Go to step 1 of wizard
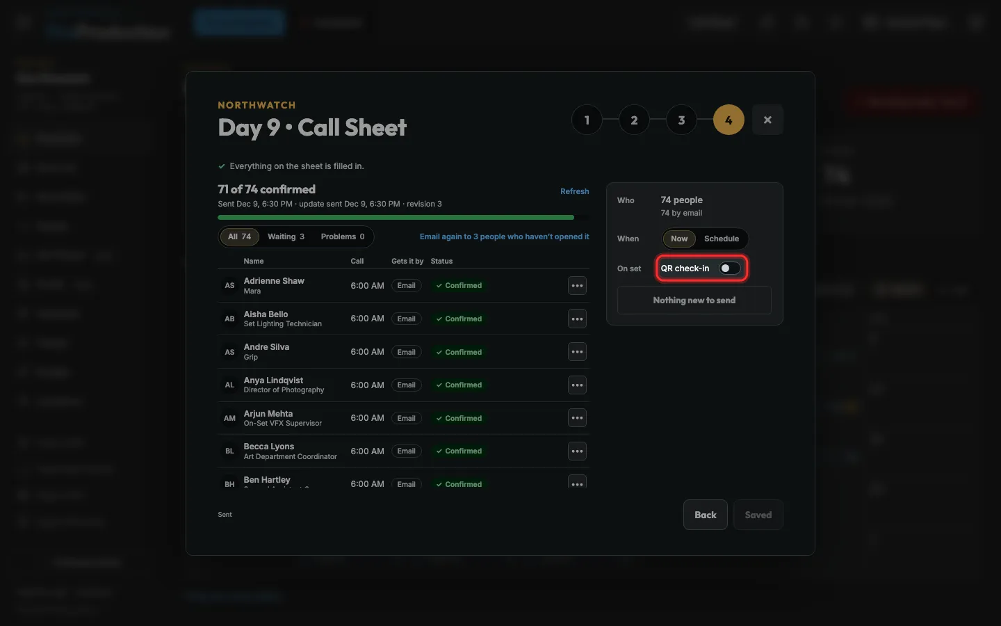Screen dimensions: 1001x626 click(x=587, y=120)
